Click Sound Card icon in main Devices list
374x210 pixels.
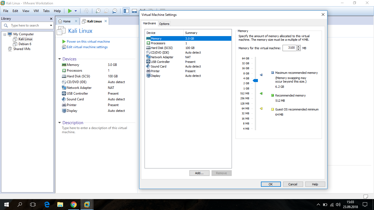click(x=64, y=99)
